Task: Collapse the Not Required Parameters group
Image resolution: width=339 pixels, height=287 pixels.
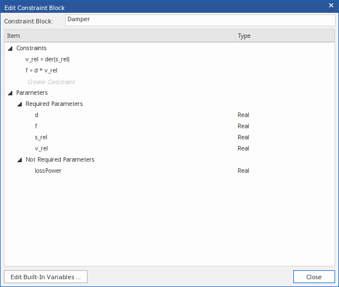Action: coord(20,160)
